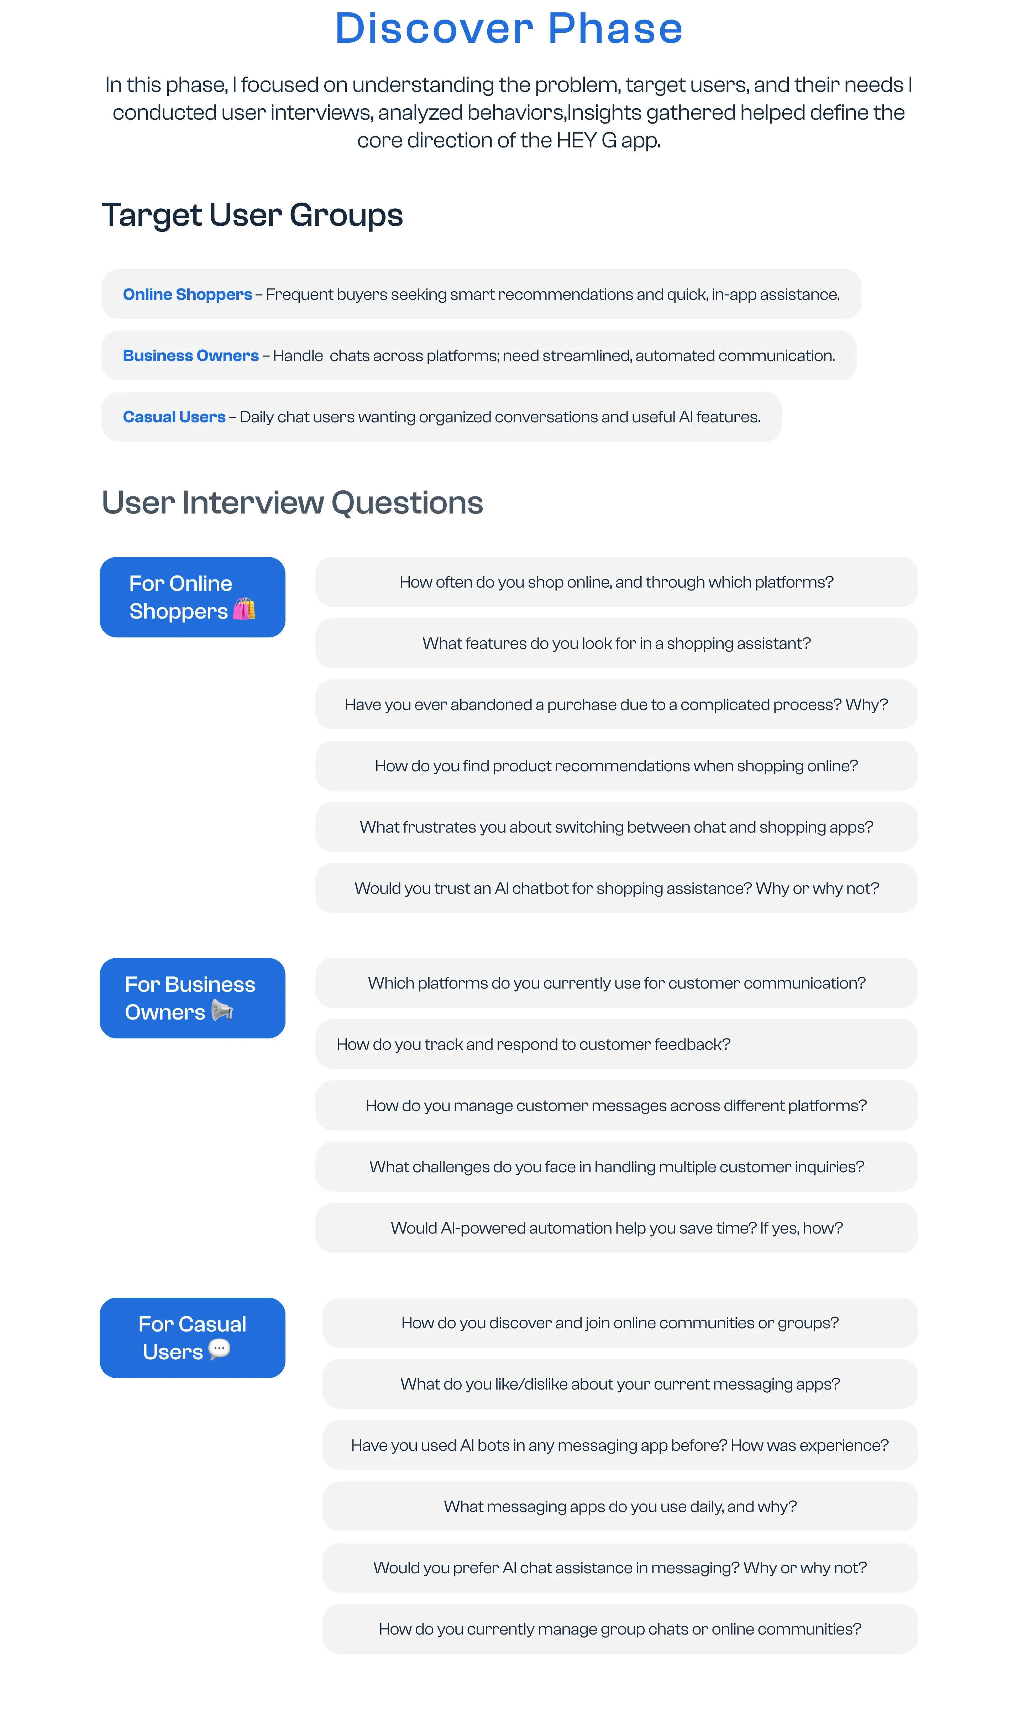Open the AI chatbot trust question
The height and width of the screenshot is (1725, 1018).
point(616,888)
